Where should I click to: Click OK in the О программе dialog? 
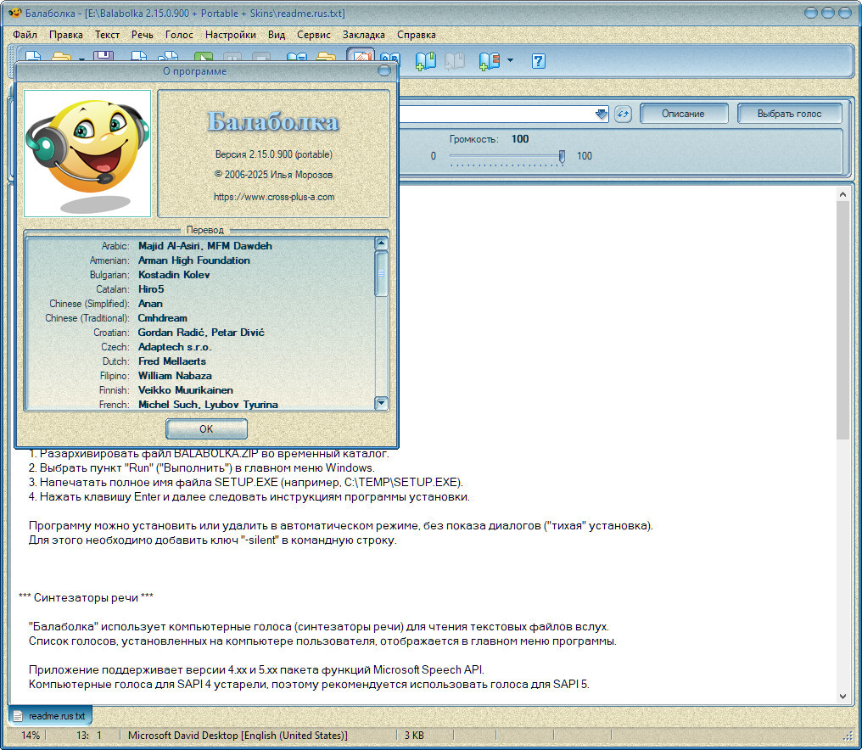coord(206,429)
